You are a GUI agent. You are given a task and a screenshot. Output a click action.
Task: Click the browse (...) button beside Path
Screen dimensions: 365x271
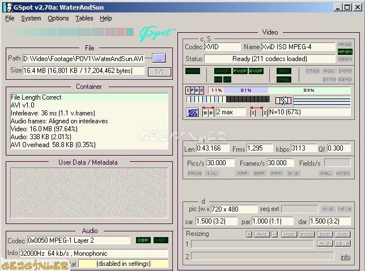[x=159, y=58]
